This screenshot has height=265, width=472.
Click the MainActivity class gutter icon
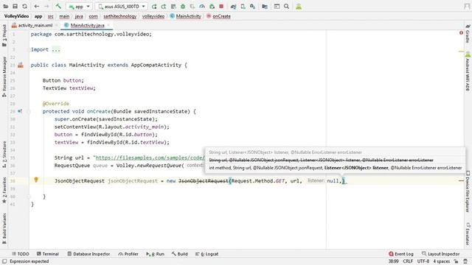[21, 65]
